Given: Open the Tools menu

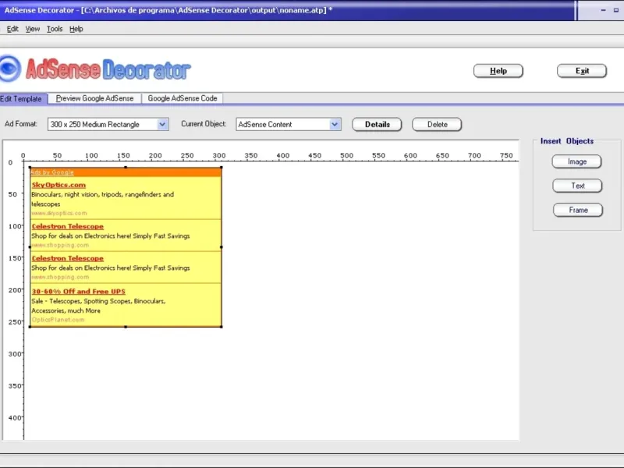Looking at the screenshot, I should pos(55,29).
